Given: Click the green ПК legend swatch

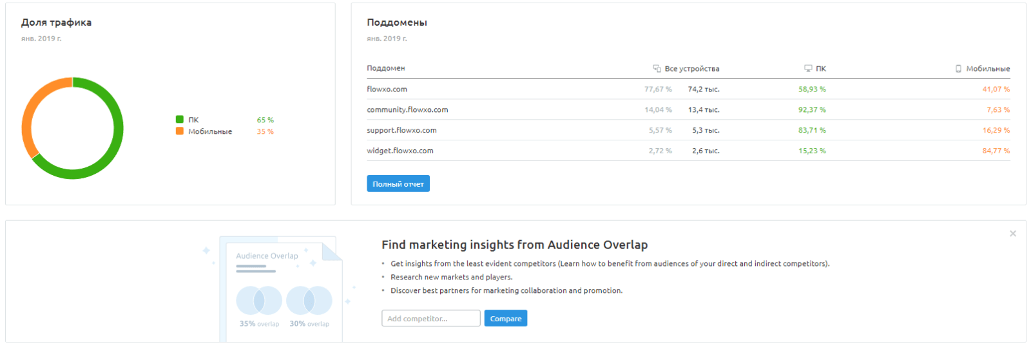Looking at the screenshot, I should [x=180, y=119].
